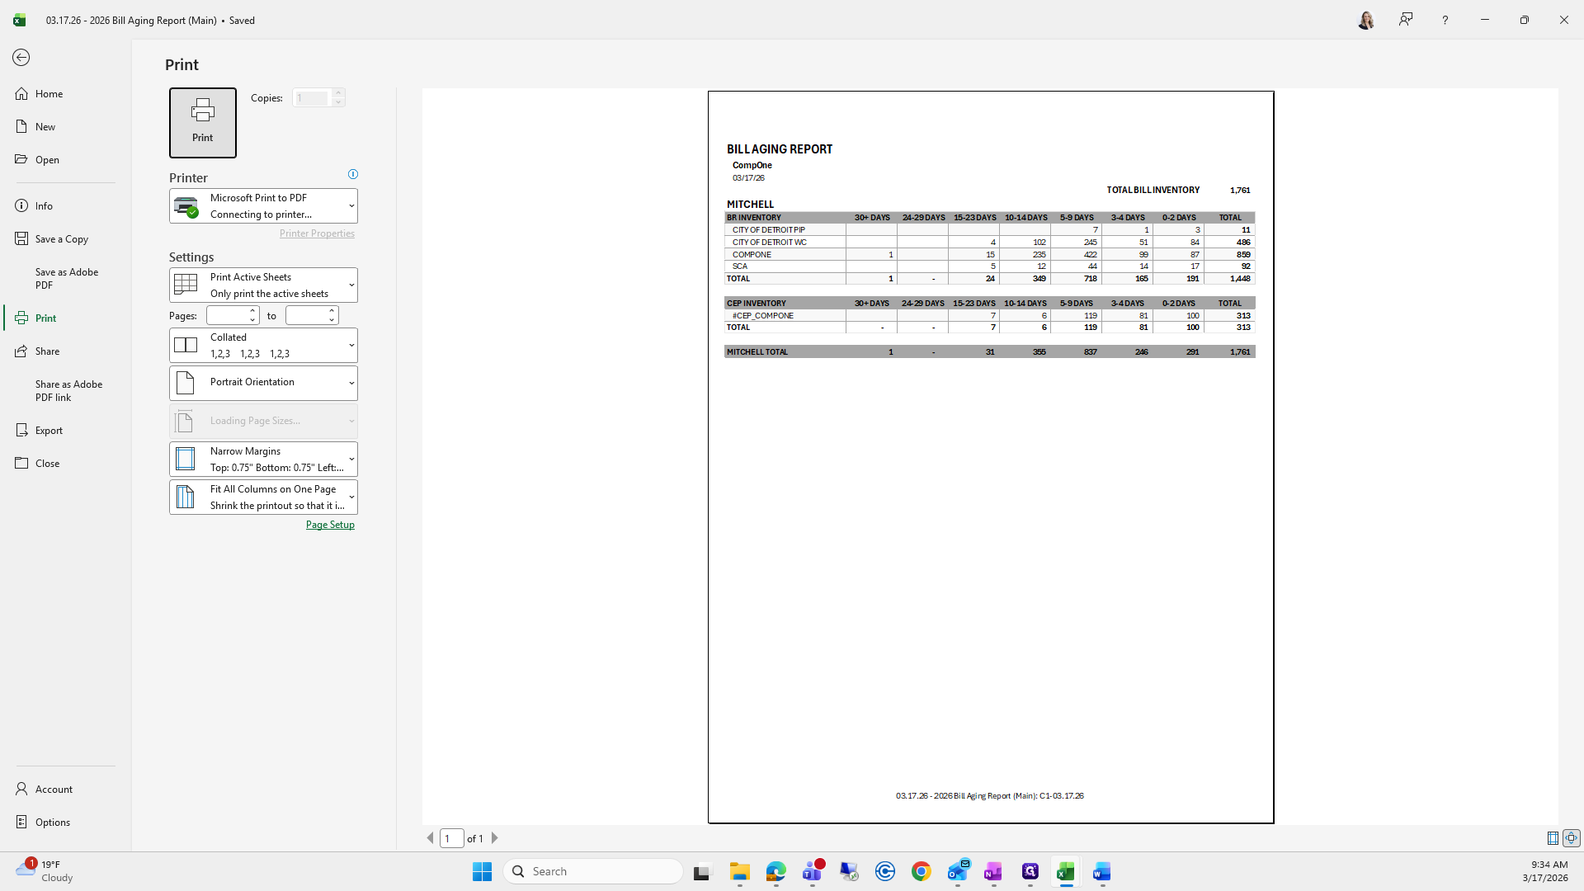
Task: Open Microsoft Teams from the taskbar
Action: click(x=813, y=872)
